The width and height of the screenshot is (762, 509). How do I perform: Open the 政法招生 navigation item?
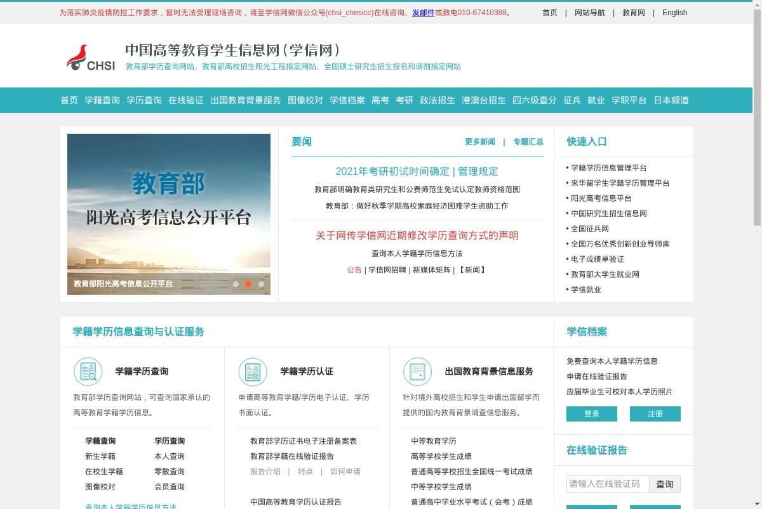click(x=438, y=100)
